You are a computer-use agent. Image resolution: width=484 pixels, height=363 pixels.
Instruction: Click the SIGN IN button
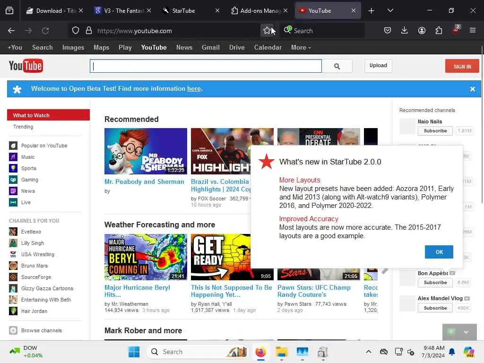tap(462, 66)
